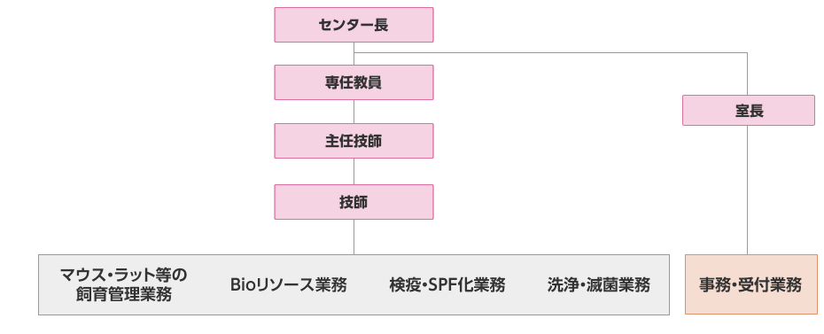The width and height of the screenshot is (824, 334).
Task: Click connector between 専任教員 and 主任技師
Action: [354, 112]
